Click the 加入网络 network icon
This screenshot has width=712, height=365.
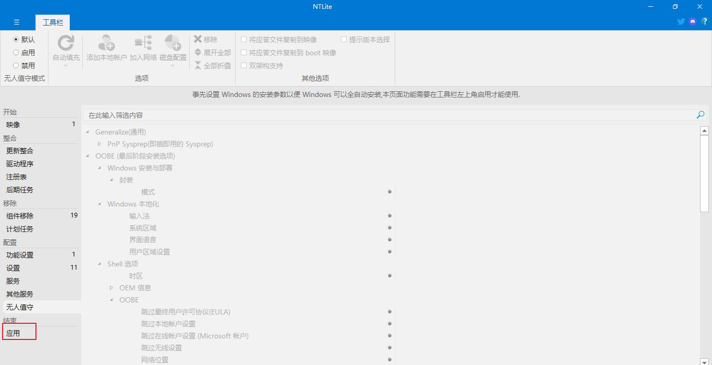143,43
